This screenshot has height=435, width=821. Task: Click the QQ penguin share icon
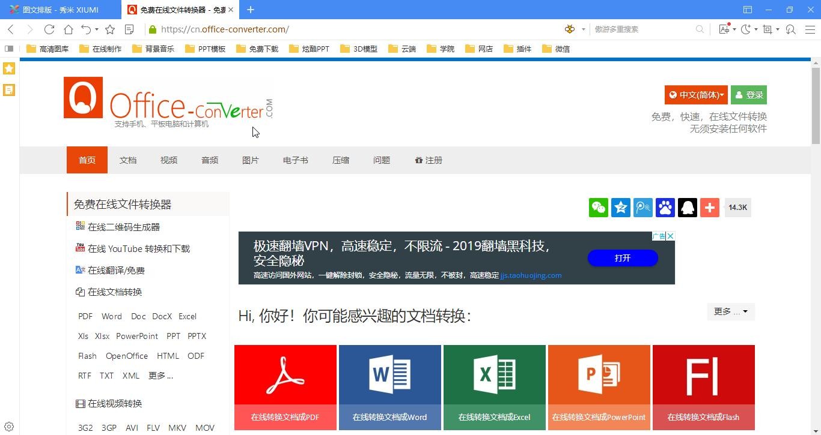688,208
